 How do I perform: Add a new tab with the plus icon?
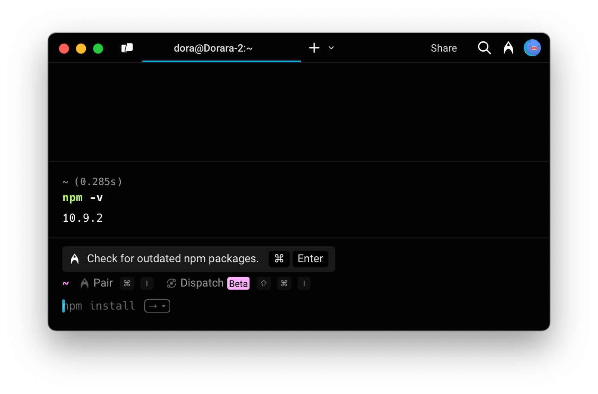(x=314, y=48)
